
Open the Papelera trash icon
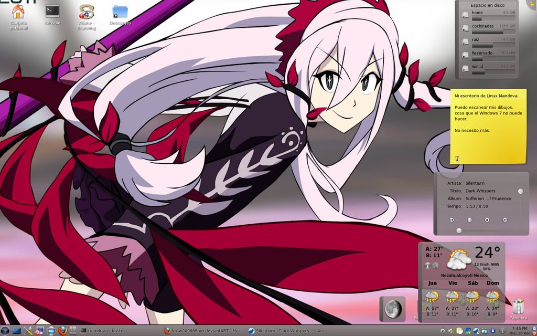coord(518,310)
